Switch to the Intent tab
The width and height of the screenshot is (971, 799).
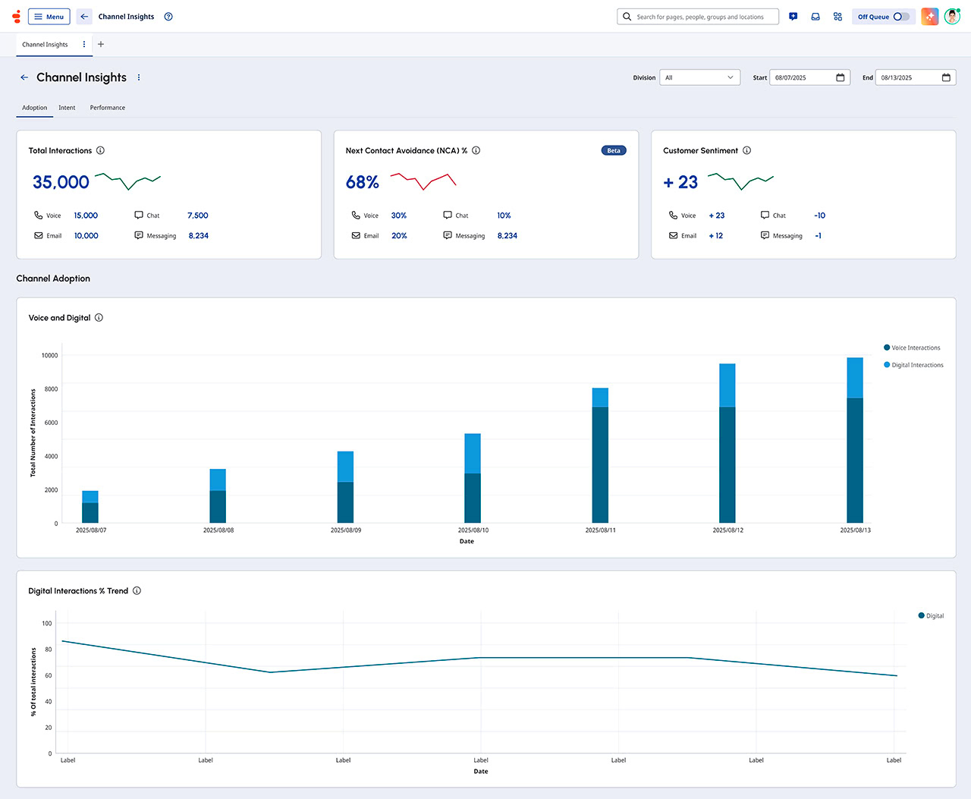(67, 108)
